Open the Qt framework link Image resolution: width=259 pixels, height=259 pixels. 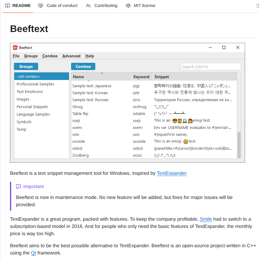[33, 253]
